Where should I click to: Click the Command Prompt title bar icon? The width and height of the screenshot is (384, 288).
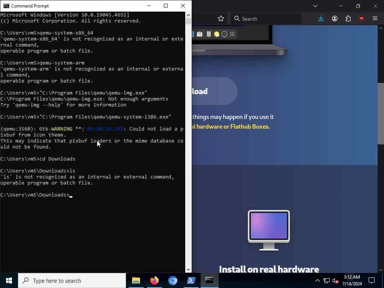pos(6,6)
